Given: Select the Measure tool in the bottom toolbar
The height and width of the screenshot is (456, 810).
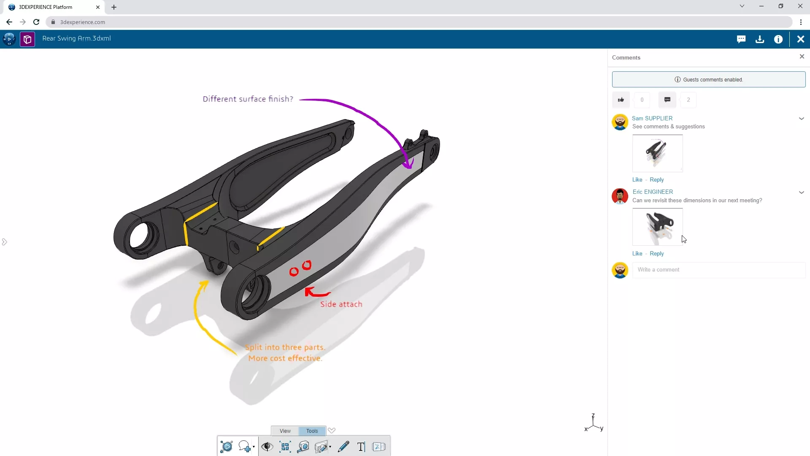Looking at the screenshot, I should (303, 447).
